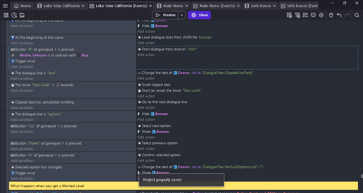
Task: Close the Lake Veiw California (Events) tab
Action: click(151, 6)
